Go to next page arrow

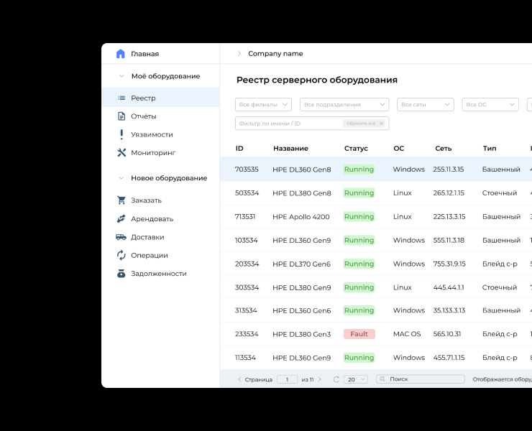[320, 379]
